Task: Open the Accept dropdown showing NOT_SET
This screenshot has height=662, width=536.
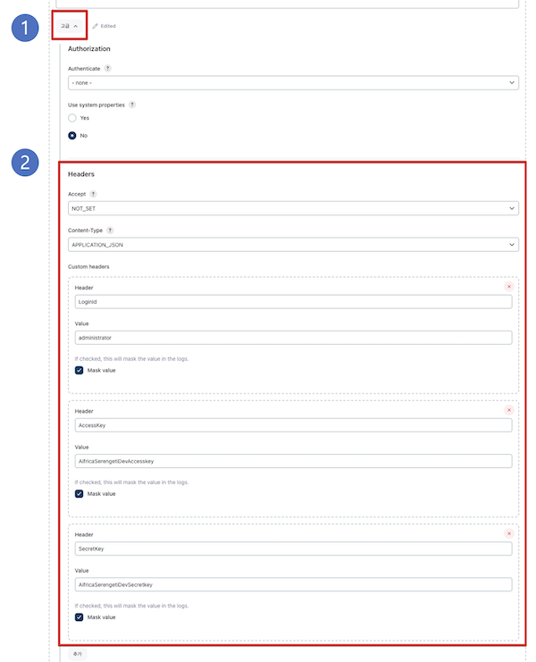Action: [x=293, y=208]
